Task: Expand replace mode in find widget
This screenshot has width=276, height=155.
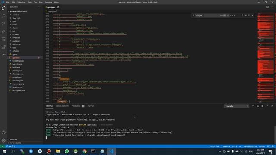Action: coord(194,15)
